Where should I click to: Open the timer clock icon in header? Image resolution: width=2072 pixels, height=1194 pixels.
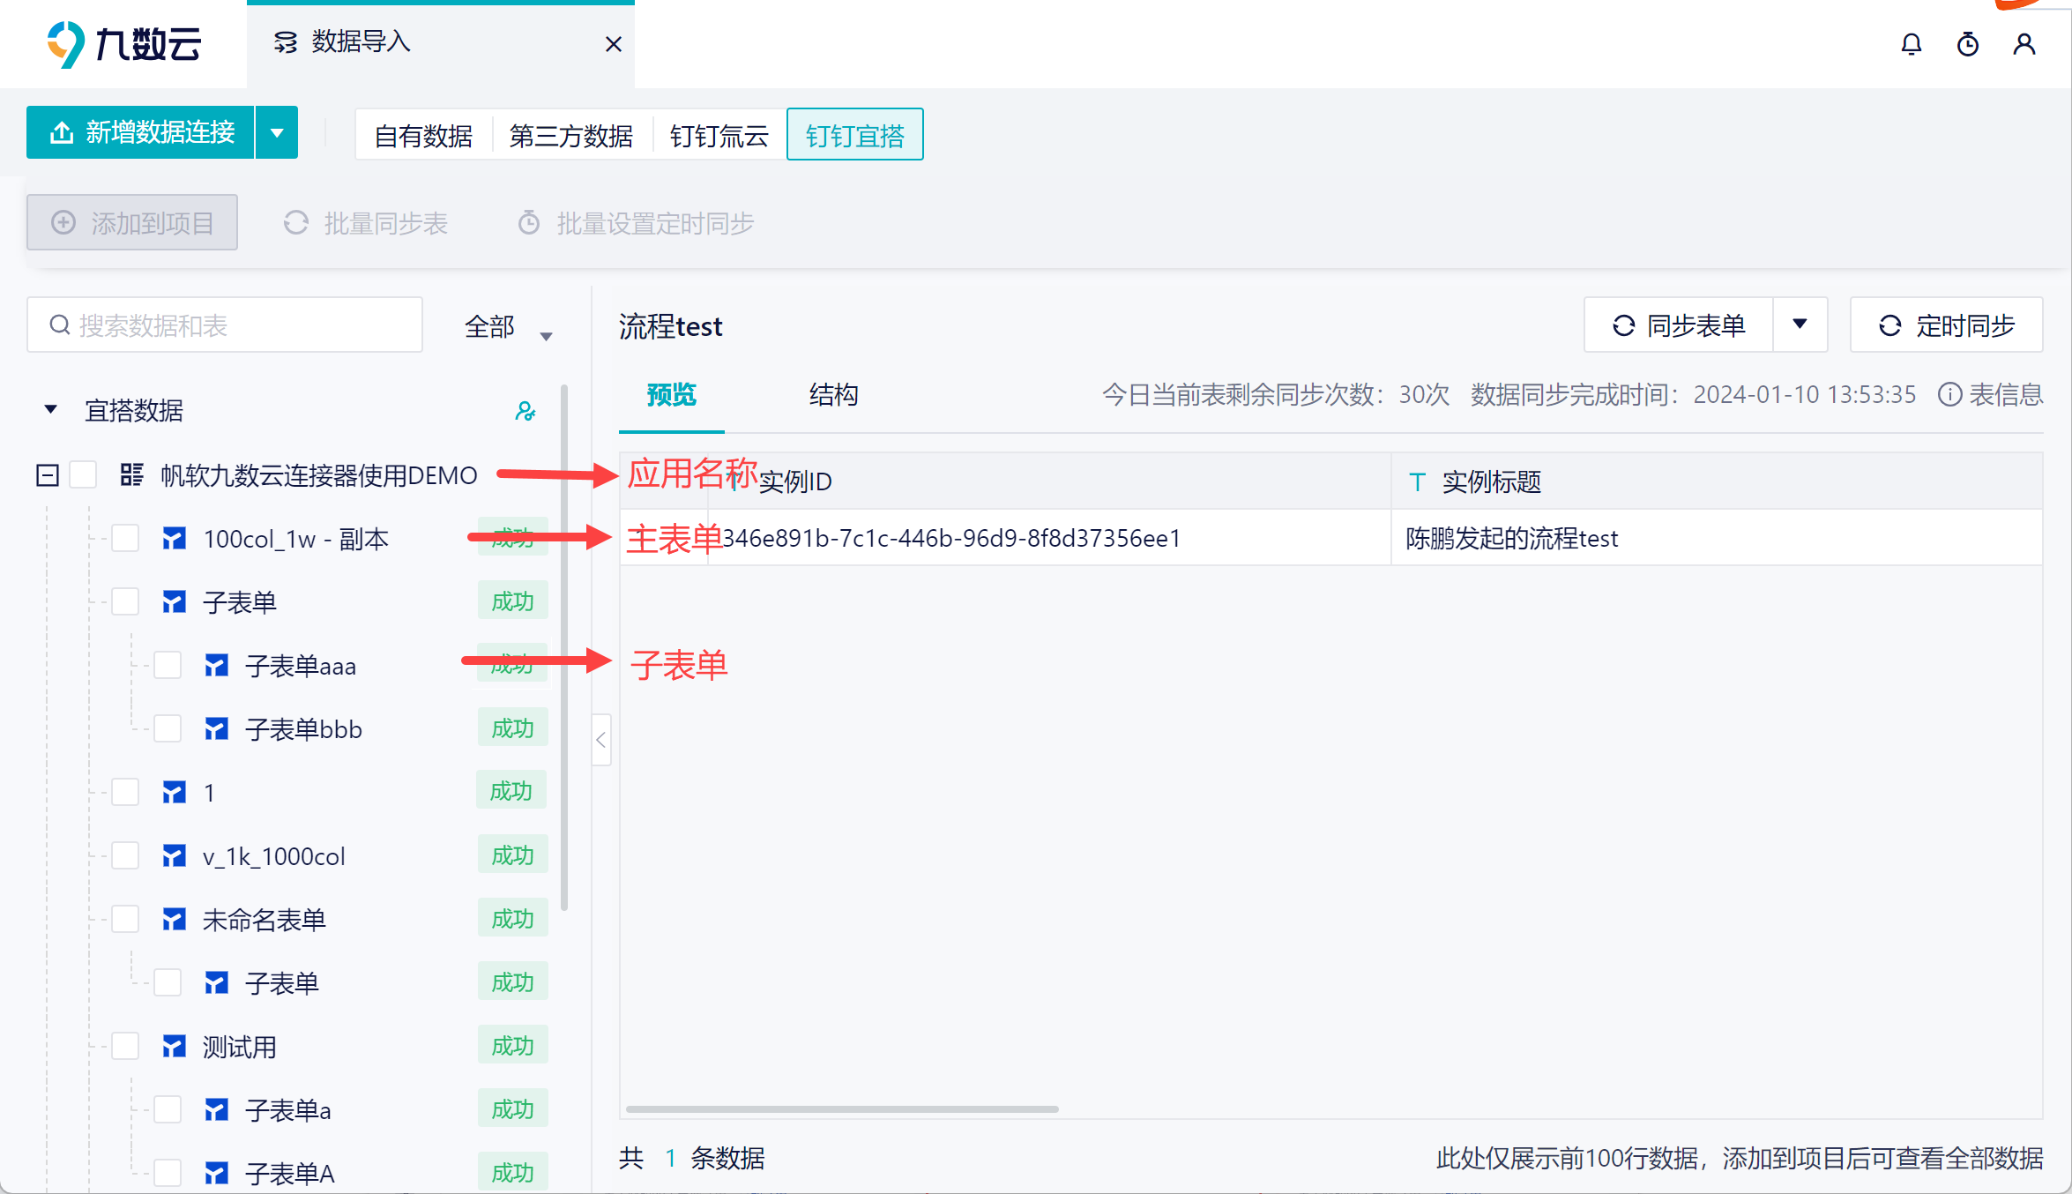coord(1967,44)
